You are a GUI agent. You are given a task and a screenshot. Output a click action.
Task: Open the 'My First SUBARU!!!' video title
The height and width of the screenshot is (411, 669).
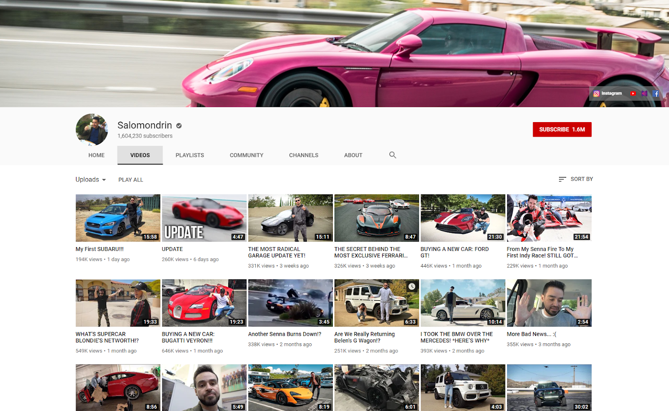point(100,249)
